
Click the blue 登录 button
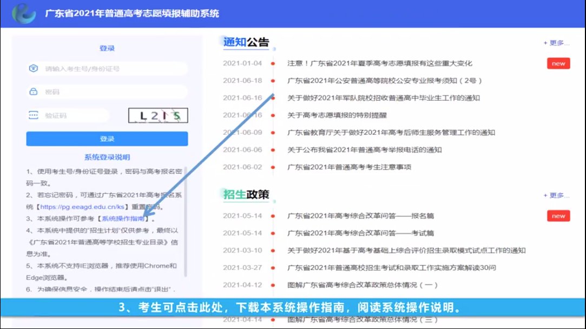tap(107, 139)
